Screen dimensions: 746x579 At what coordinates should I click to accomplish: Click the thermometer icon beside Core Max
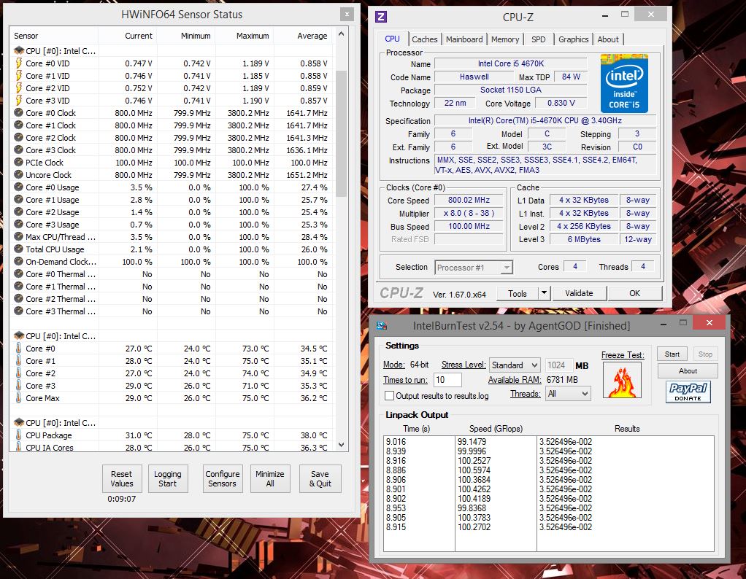click(18, 397)
